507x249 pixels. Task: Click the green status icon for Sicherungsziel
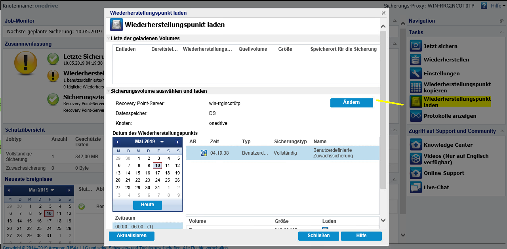(x=53, y=99)
